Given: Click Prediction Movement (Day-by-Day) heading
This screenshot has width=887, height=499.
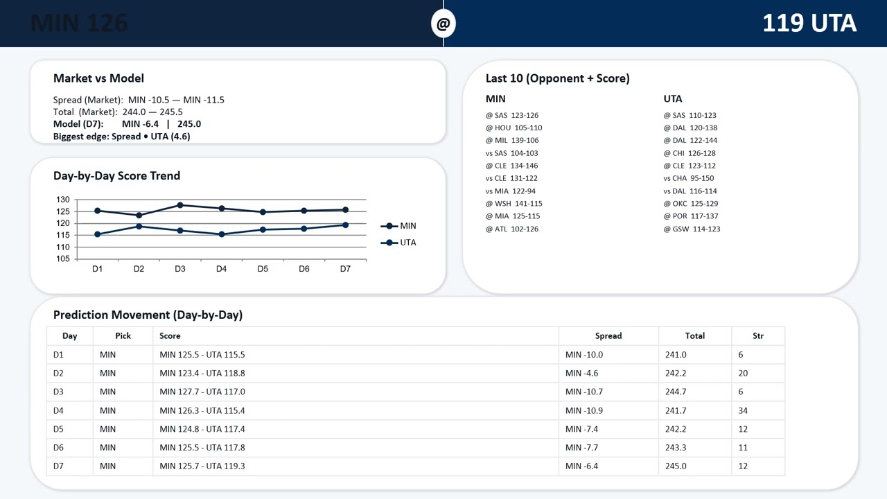Looking at the screenshot, I should coord(148,315).
